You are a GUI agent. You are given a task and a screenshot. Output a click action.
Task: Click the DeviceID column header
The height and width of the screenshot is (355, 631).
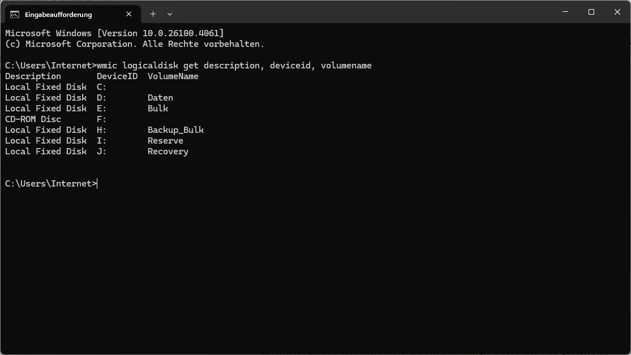coord(117,76)
